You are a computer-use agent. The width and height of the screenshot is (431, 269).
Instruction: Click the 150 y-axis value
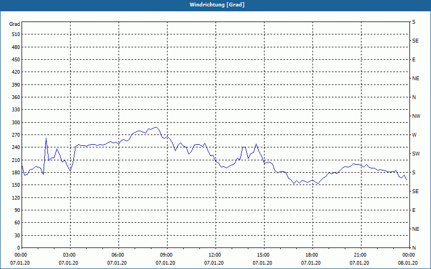[x=16, y=185]
